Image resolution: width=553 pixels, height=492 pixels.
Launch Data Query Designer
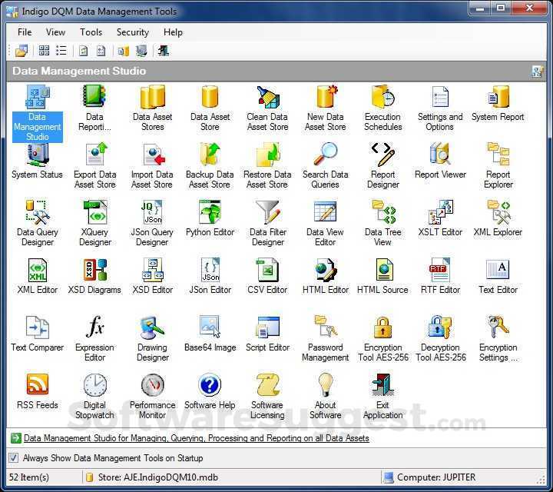click(38, 223)
